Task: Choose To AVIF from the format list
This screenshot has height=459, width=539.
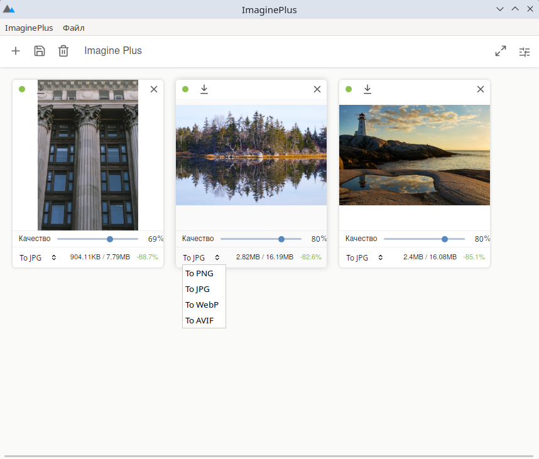Action: (204, 320)
